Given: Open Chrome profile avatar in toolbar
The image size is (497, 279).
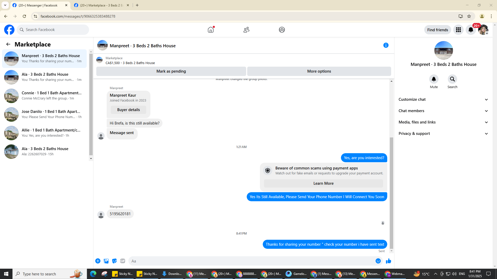Looking at the screenshot, I should point(482,16).
